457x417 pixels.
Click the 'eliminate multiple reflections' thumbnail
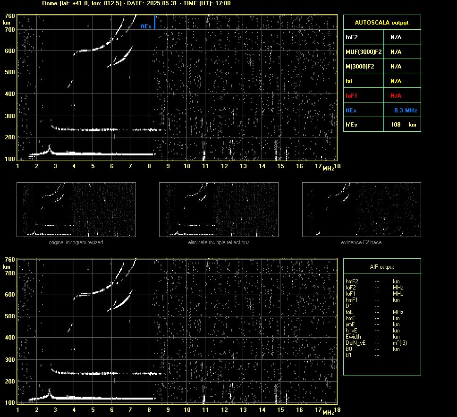click(219, 210)
